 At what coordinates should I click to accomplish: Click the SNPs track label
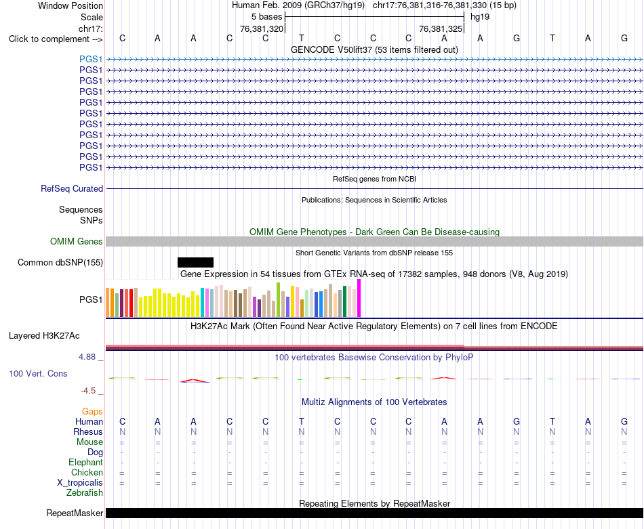pyautogui.click(x=92, y=220)
